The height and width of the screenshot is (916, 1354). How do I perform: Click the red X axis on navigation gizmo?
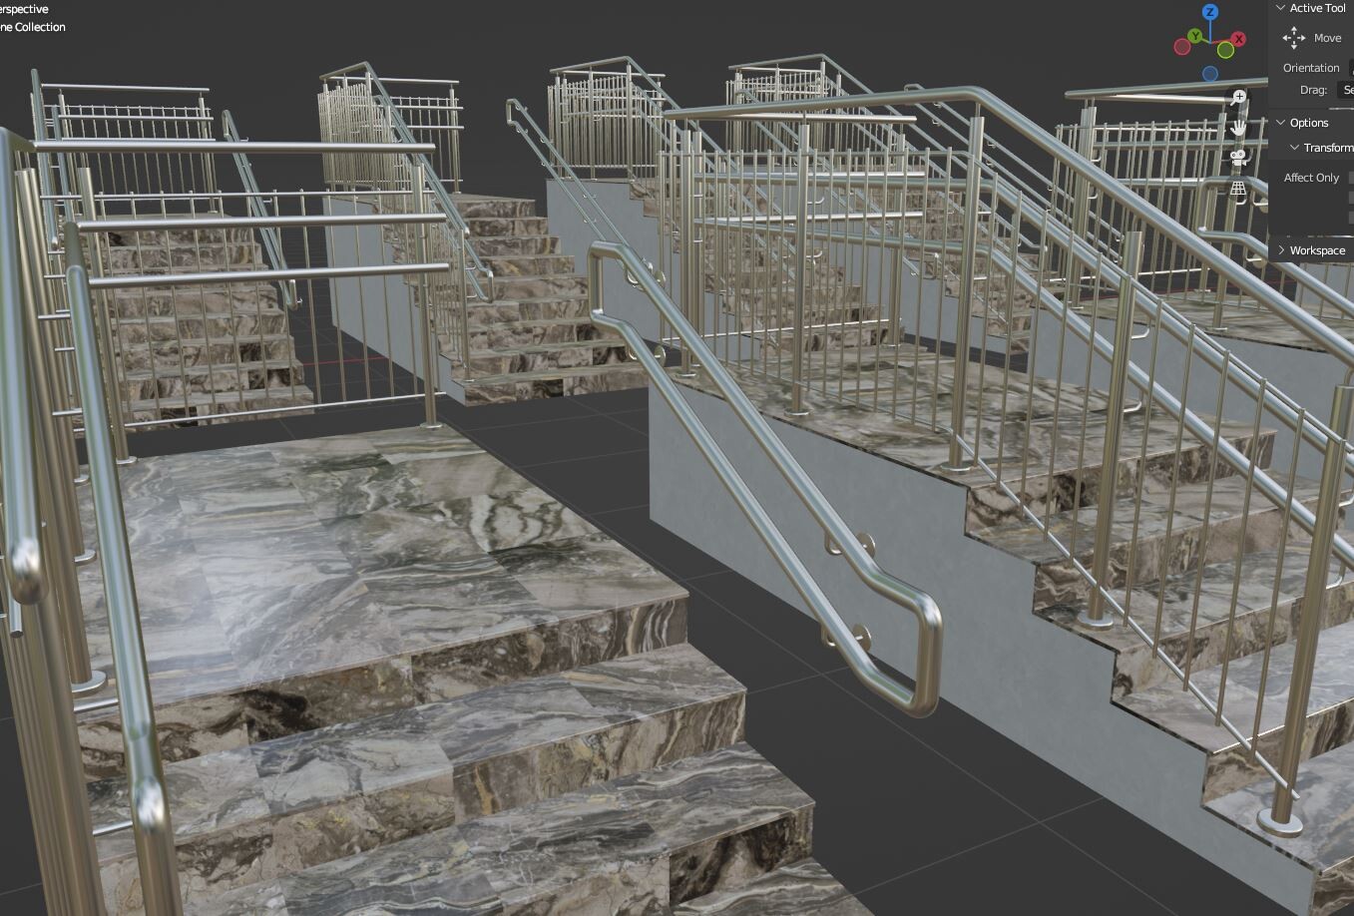coord(1239,39)
